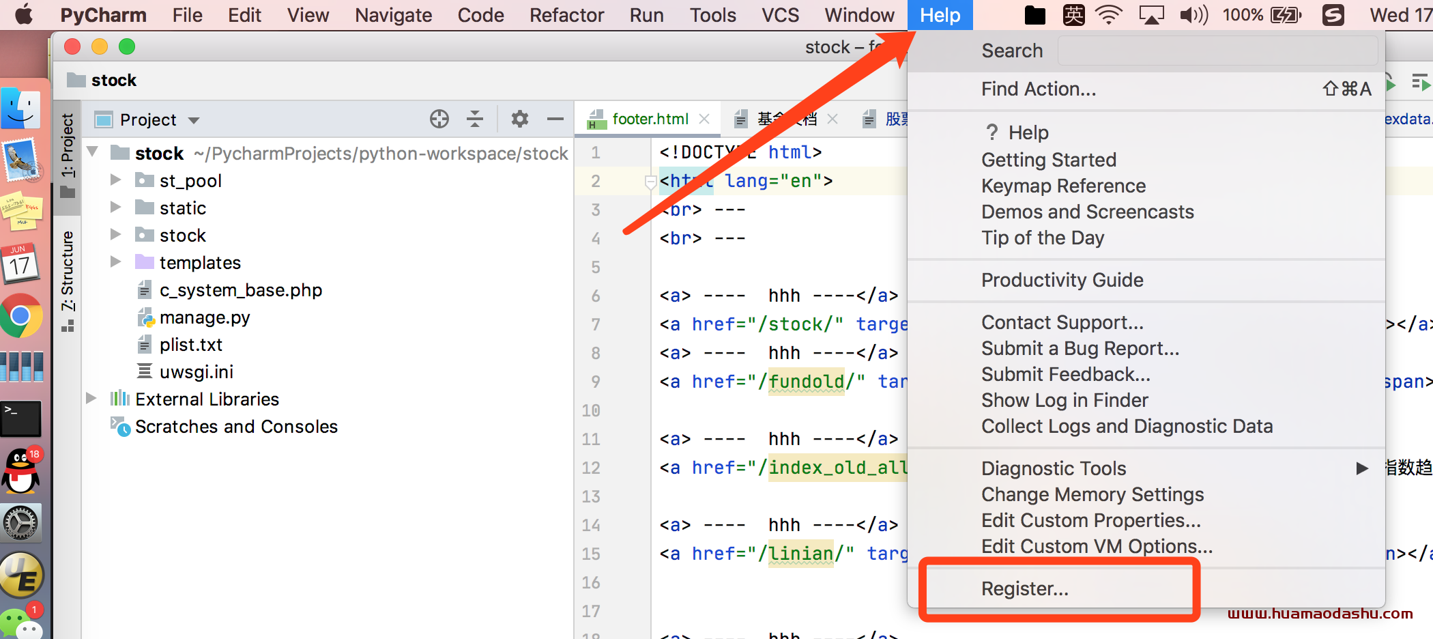The image size is (1433, 639).
Task: Open the VCS menu
Action: click(780, 15)
